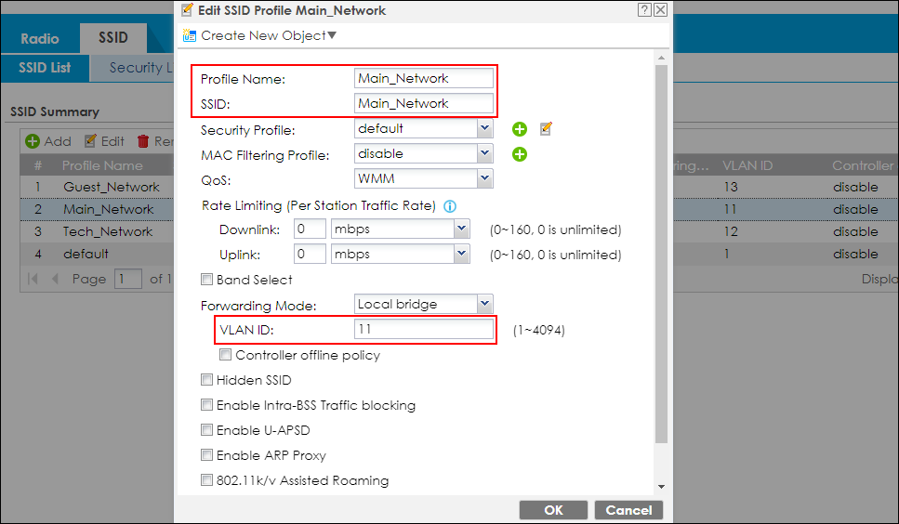Enable the Hidden SSID checkbox
The width and height of the screenshot is (899, 524).
(206, 380)
